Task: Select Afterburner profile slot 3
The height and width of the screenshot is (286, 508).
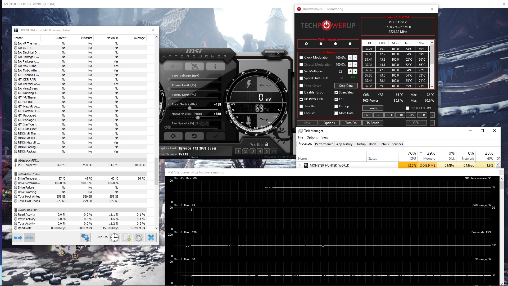Action: 253,151
